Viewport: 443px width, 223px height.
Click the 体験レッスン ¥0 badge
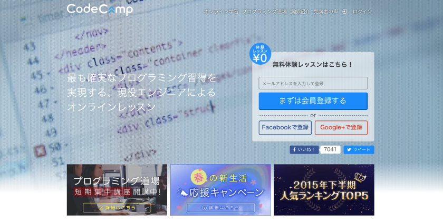click(x=260, y=54)
